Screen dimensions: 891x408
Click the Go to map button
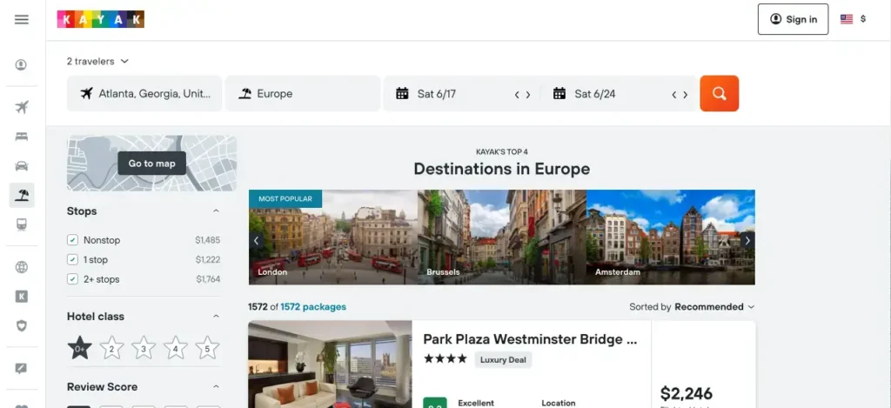click(x=151, y=163)
